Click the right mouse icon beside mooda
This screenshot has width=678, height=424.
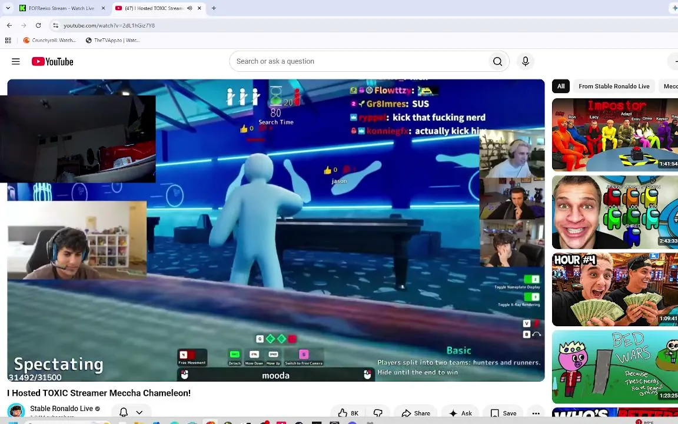(x=367, y=375)
